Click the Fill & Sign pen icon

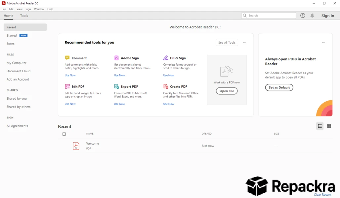click(x=166, y=58)
